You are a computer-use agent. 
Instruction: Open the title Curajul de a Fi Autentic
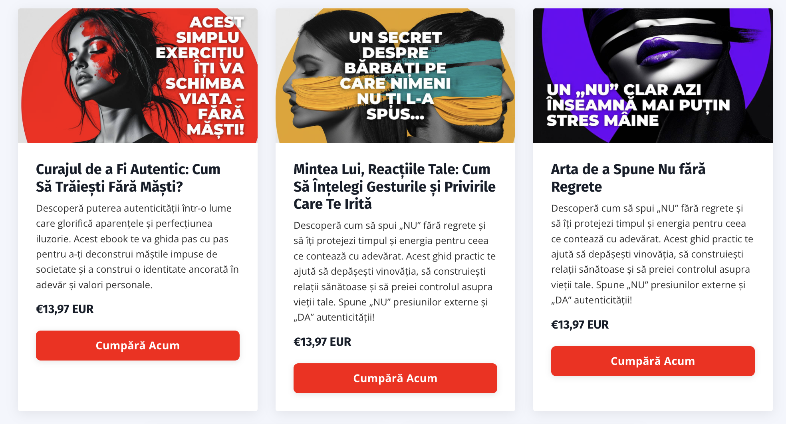pos(128,178)
